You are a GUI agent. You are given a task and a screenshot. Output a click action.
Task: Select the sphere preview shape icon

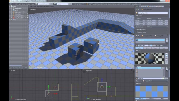click(166, 55)
